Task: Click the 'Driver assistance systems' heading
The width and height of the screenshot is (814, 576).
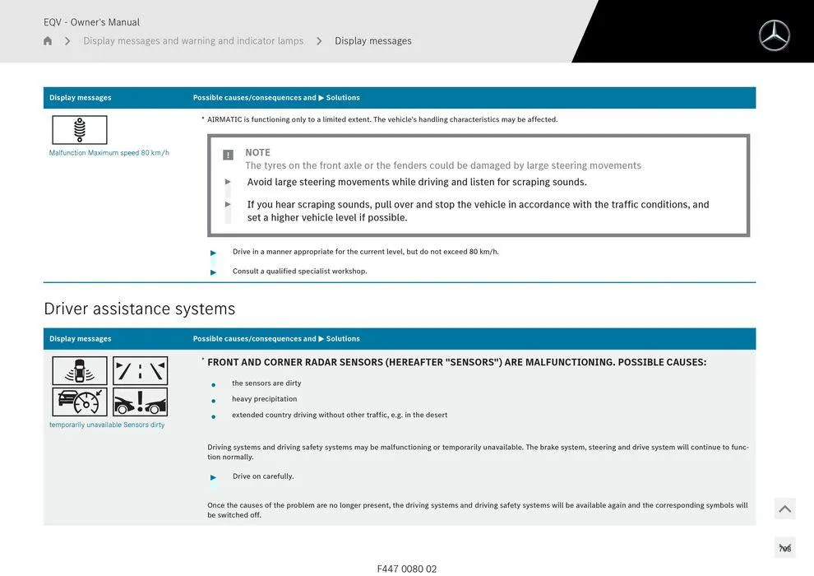Action: (139, 309)
